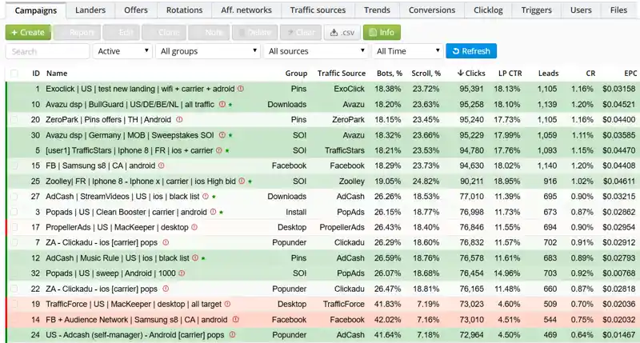640x343 pixels.
Task: Click info icon on Popads US sweep Android row
Action: pyautogui.click(x=182, y=273)
